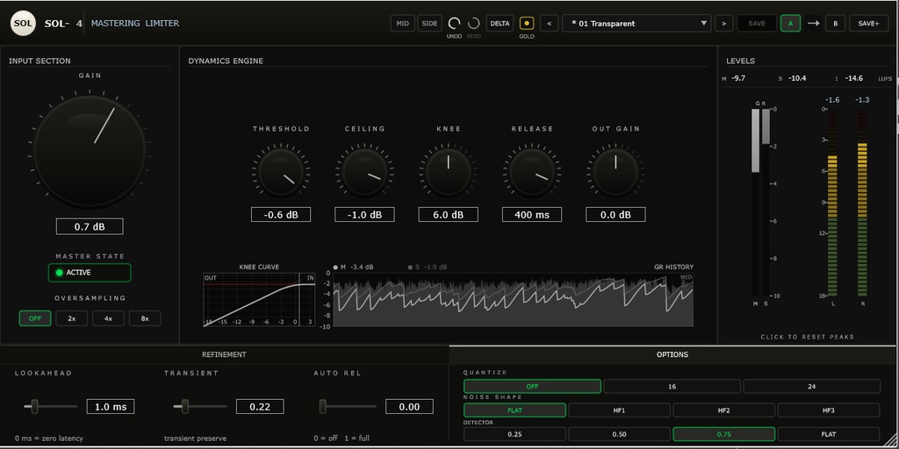Click the Transient slider handle
This screenshot has width=899, height=449.
point(184,407)
